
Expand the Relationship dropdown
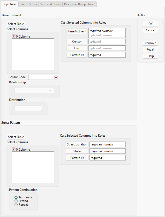[34, 91]
